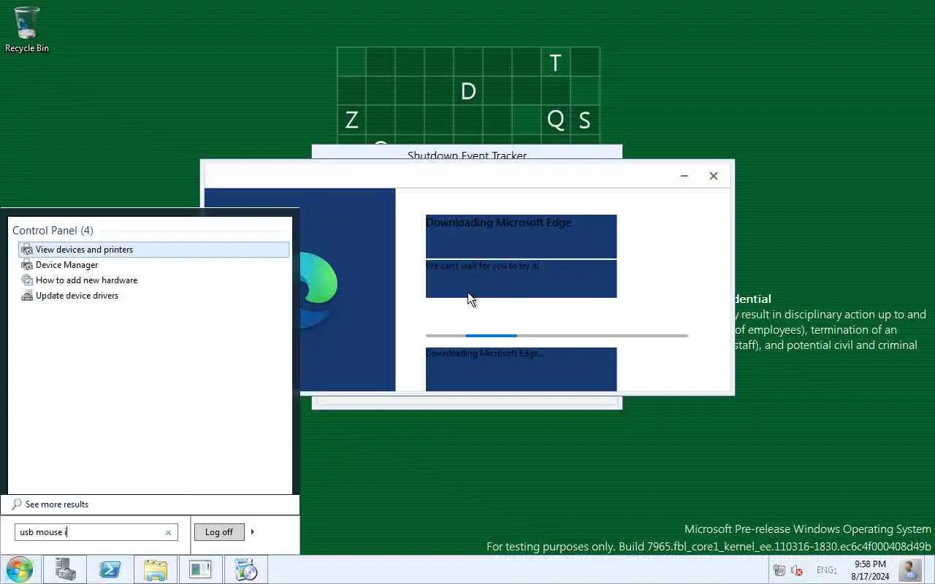The image size is (935, 584).
Task: Click the user picture at taskbar end
Action: coord(910,569)
